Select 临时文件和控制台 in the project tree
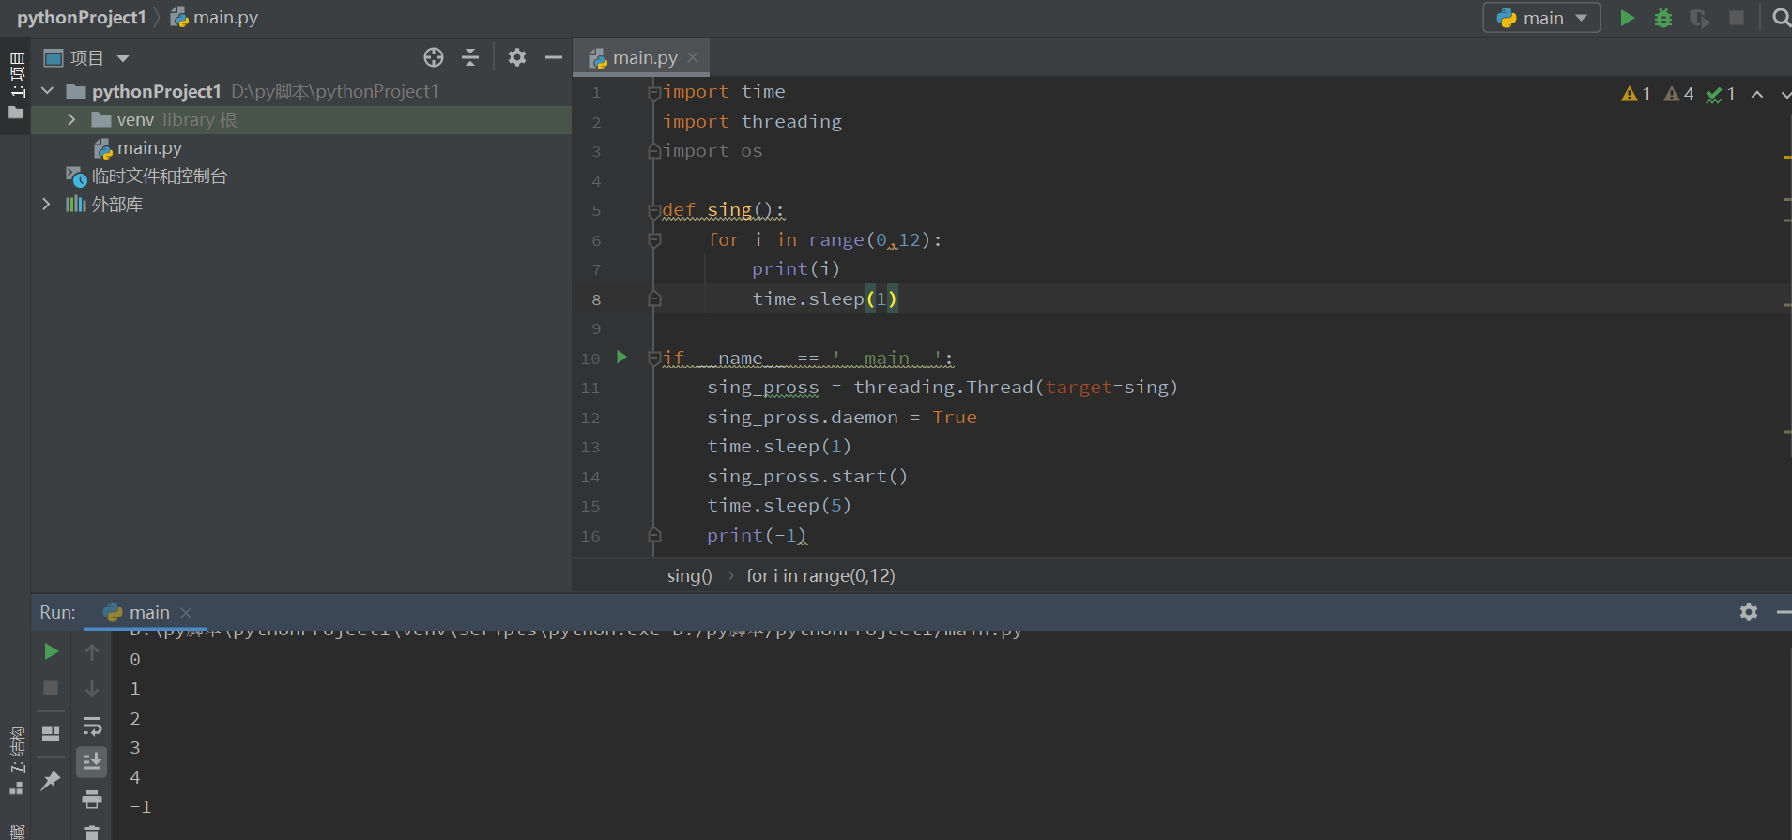The height and width of the screenshot is (840, 1792). (x=160, y=176)
